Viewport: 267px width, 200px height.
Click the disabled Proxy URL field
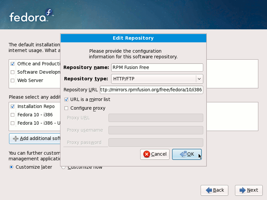(156, 118)
